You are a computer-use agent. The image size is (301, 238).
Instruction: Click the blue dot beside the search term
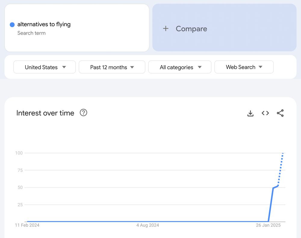coord(12,24)
